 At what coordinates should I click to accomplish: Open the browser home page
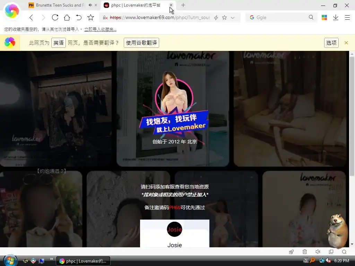coord(67,17)
